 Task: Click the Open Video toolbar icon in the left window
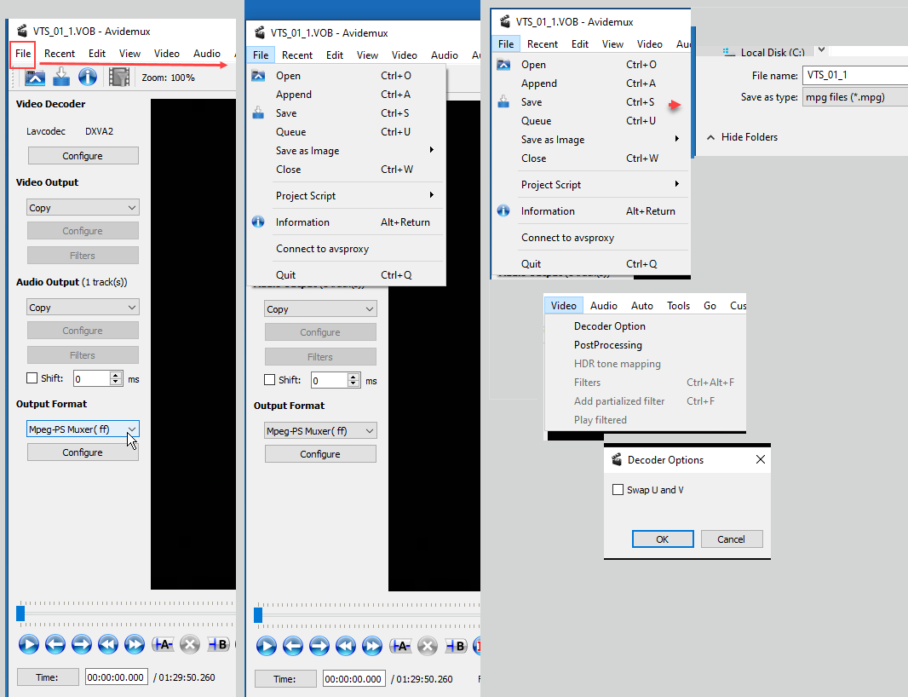35,77
